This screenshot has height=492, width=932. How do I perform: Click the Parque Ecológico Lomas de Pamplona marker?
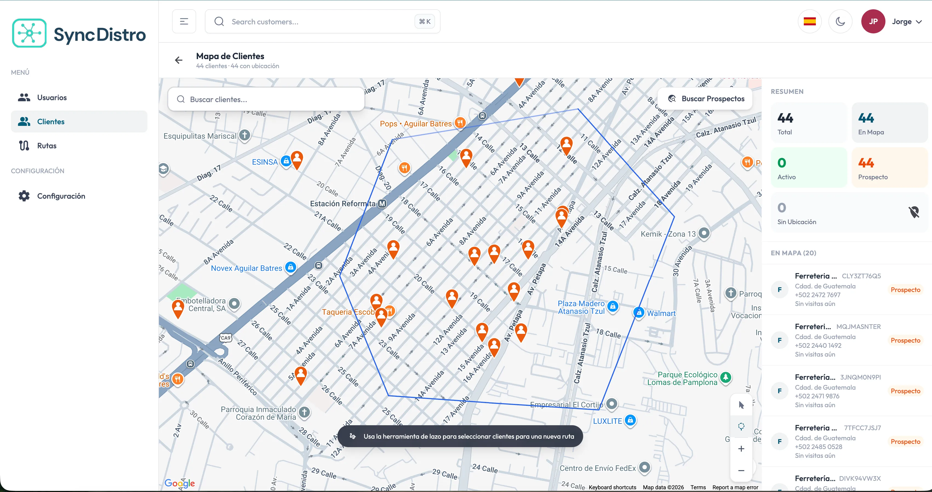[x=725, y=378]
